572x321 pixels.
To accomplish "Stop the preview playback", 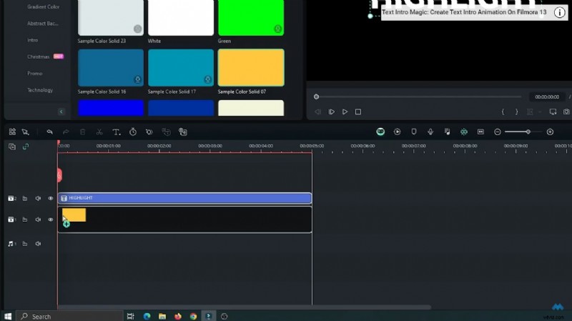I will [x=358, y=112].
